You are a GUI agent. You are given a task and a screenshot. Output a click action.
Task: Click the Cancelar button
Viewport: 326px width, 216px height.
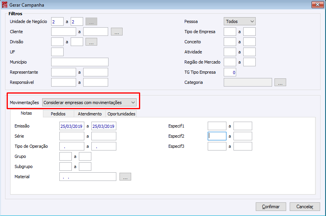click(x=305, y=207)
